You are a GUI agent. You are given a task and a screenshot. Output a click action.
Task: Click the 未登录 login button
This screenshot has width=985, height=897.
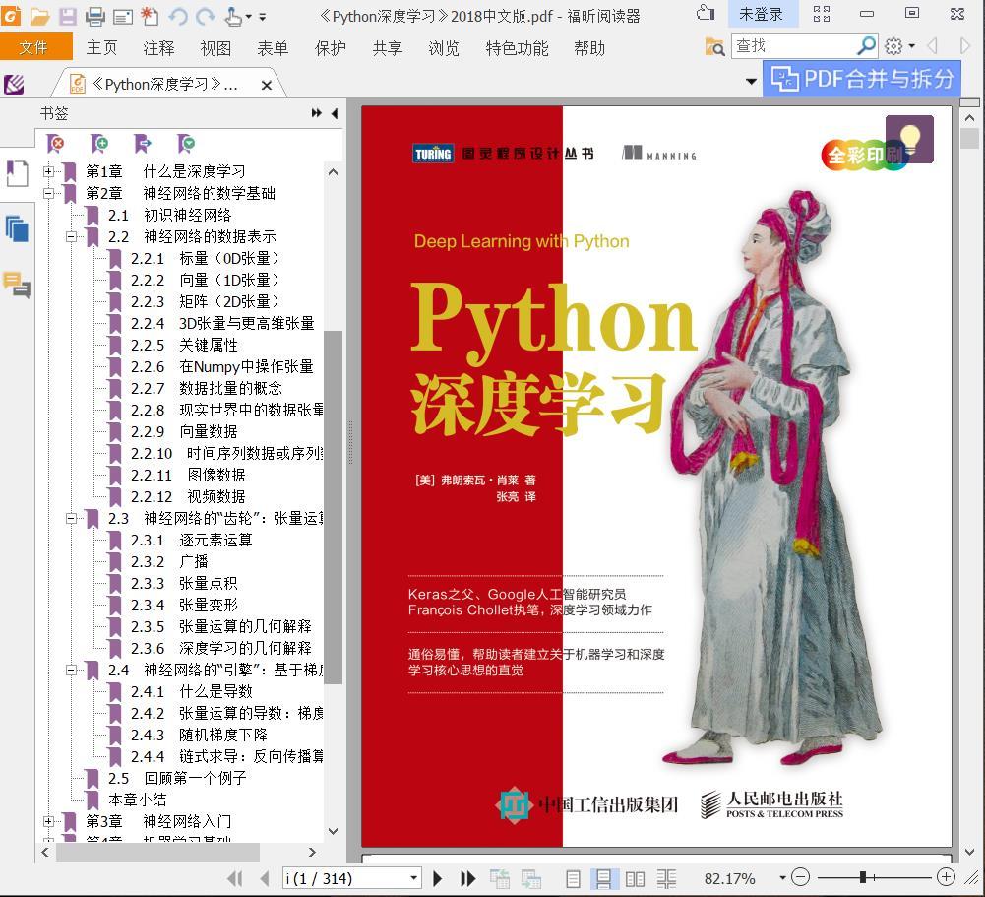pos(762,13)
